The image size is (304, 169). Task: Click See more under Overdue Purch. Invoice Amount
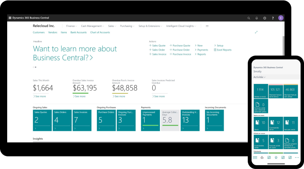(119, 96)
